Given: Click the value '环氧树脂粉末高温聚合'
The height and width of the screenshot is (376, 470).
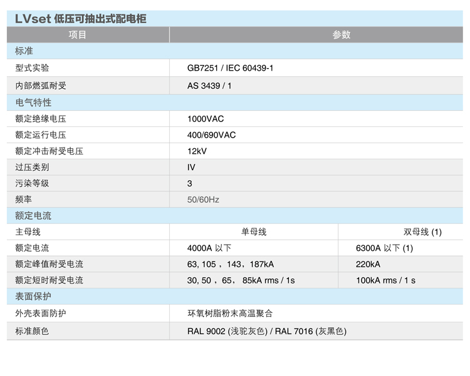Looking at the screenshot, I should pos(230,313).
